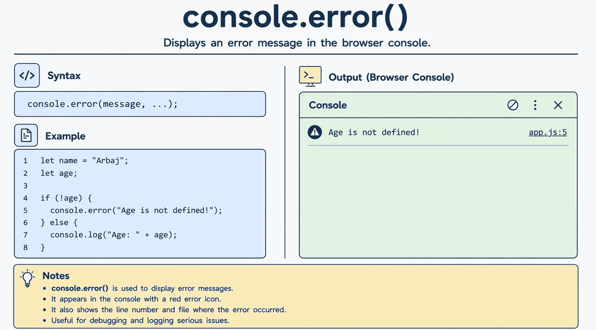Image resolution: width=596 pixels, height=330 pixels.
Task: Select code line 4 if (!age) {
Action: tap(66, 198)
